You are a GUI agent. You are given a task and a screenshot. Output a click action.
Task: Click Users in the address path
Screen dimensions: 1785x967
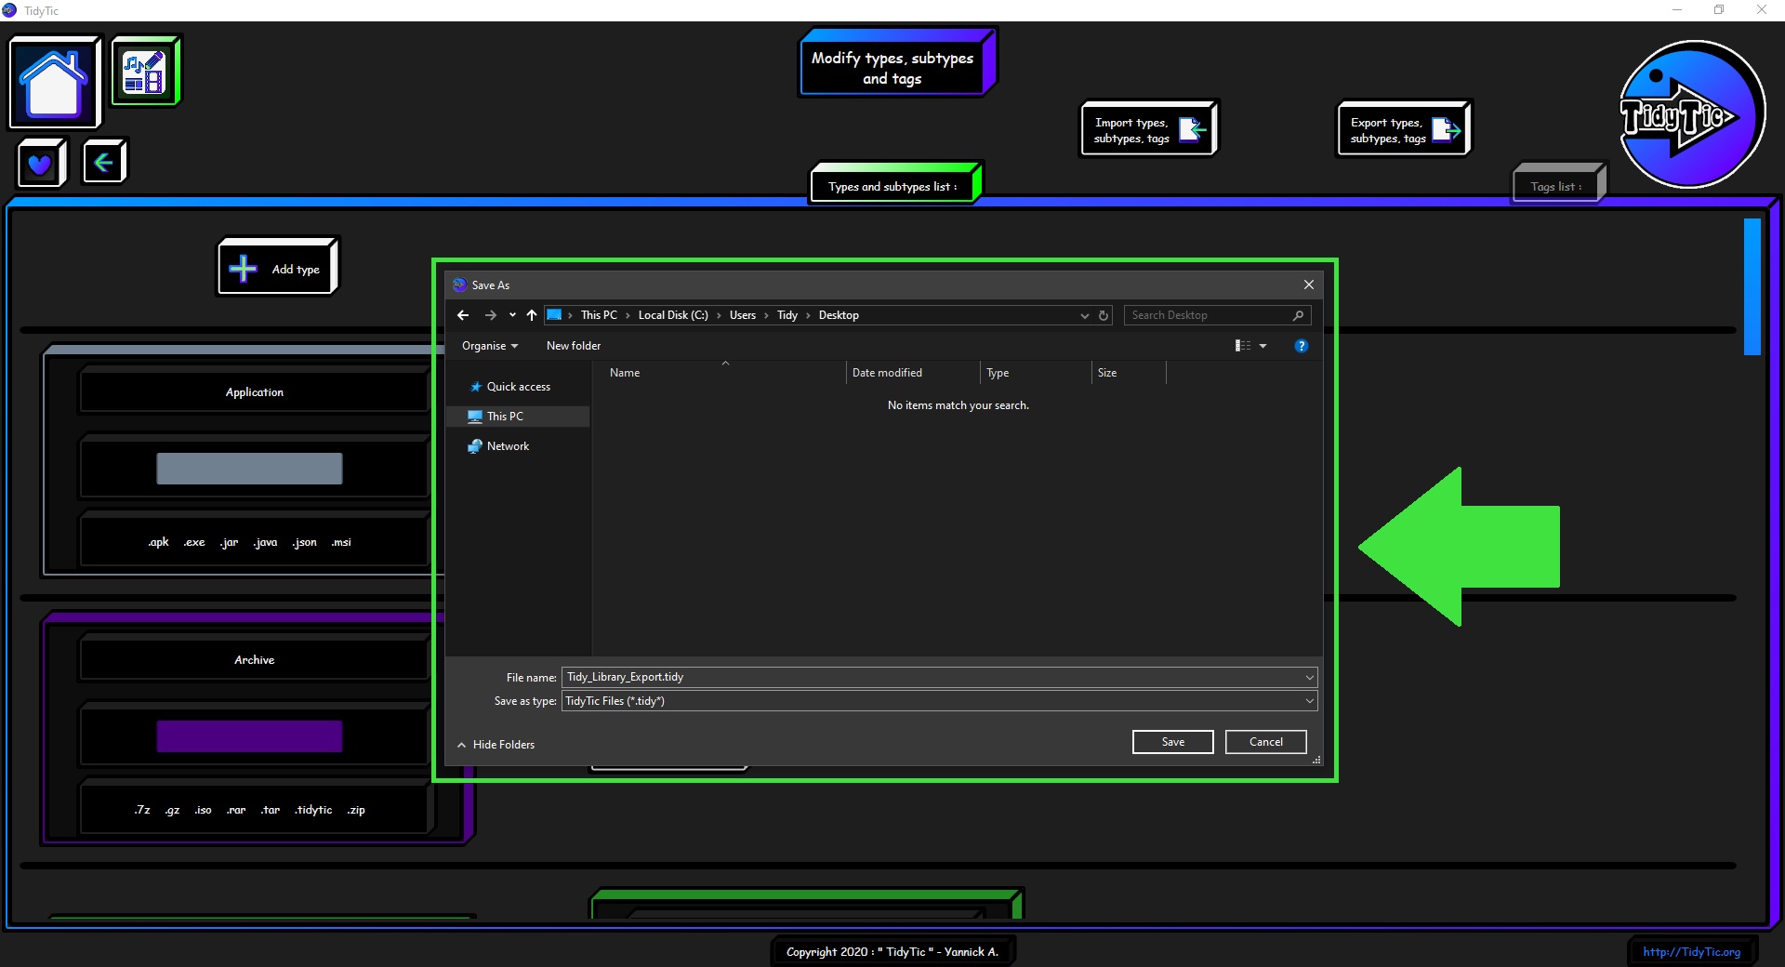pos(742,315)
